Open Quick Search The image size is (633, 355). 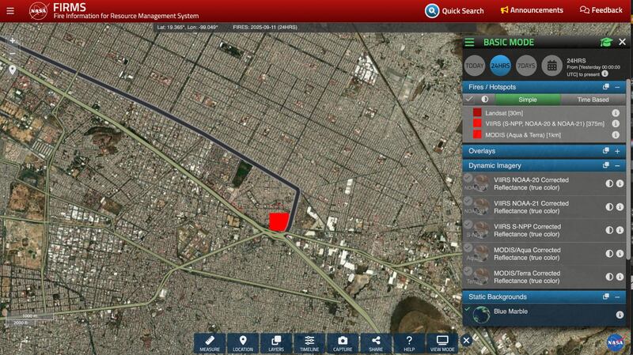pyautogui.click(x=454, y=10)
